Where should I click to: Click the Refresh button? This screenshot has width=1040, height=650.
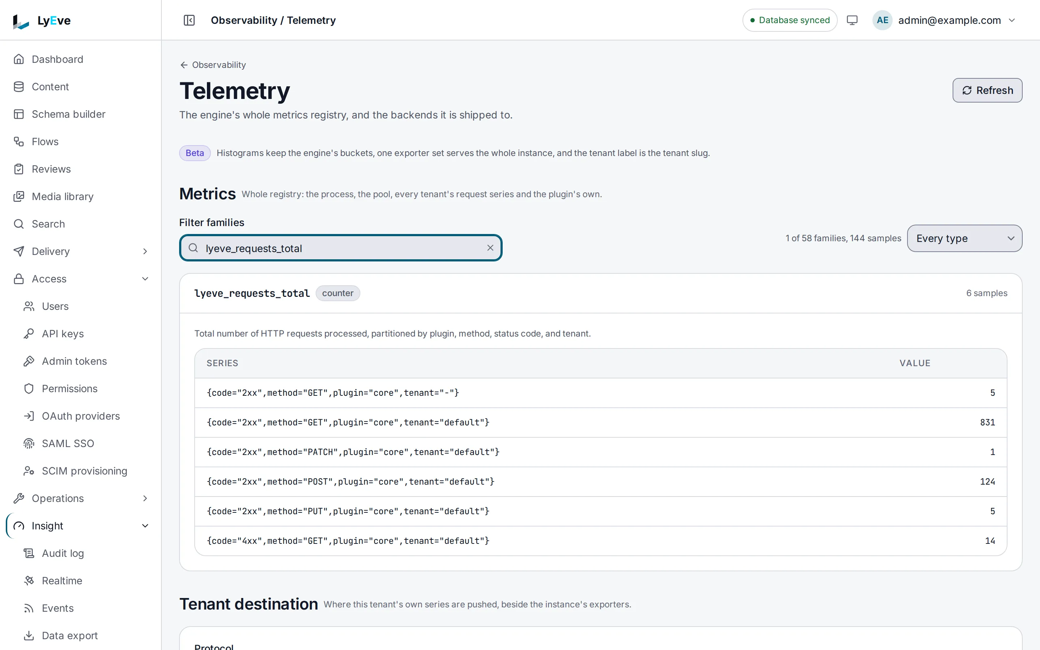coord(987,90)
